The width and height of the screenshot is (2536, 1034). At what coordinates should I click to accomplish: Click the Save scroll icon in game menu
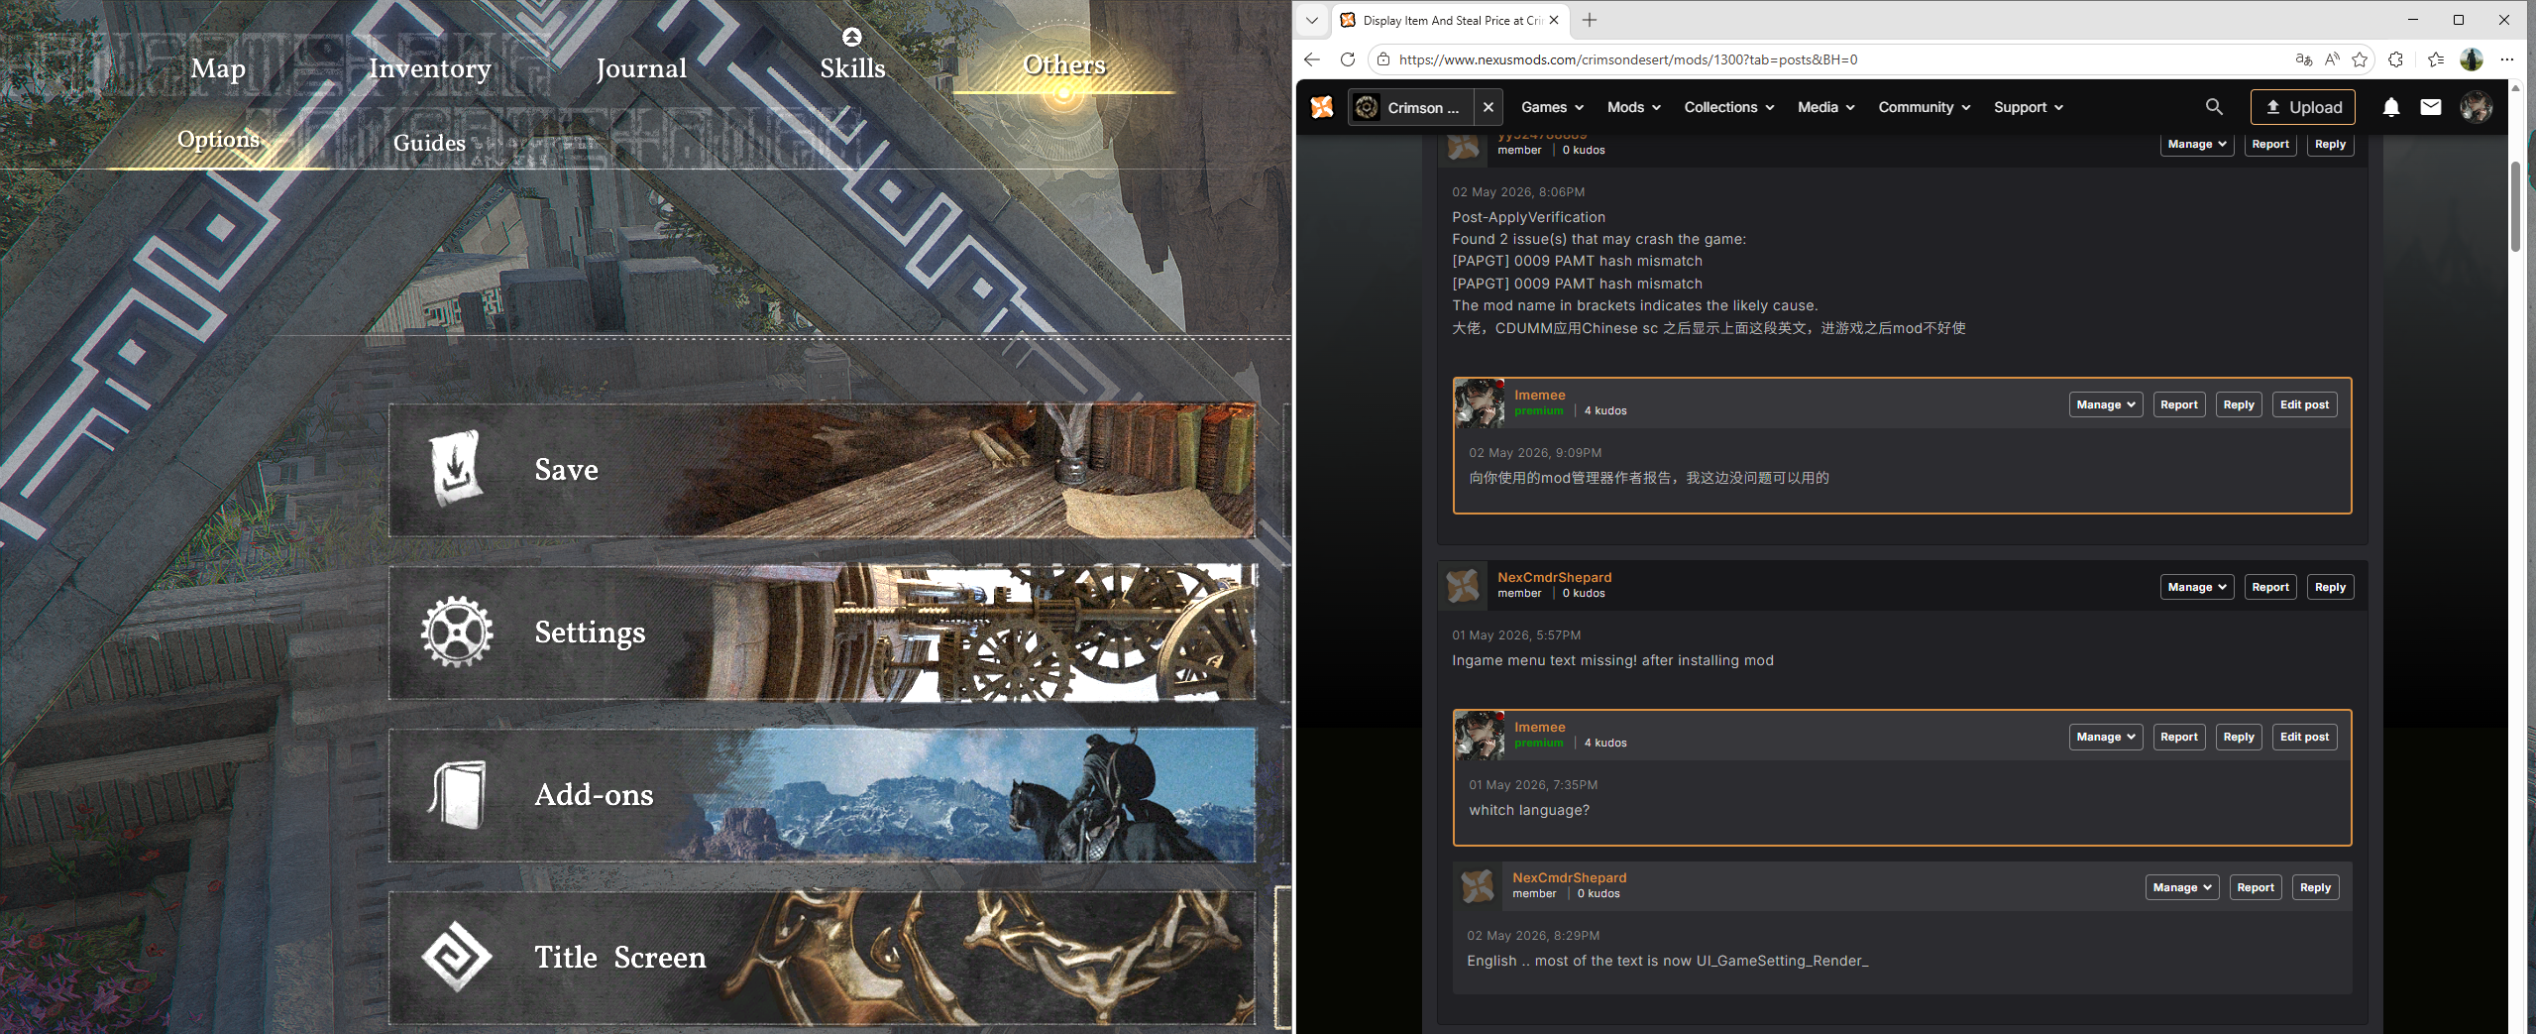point(456,468)
